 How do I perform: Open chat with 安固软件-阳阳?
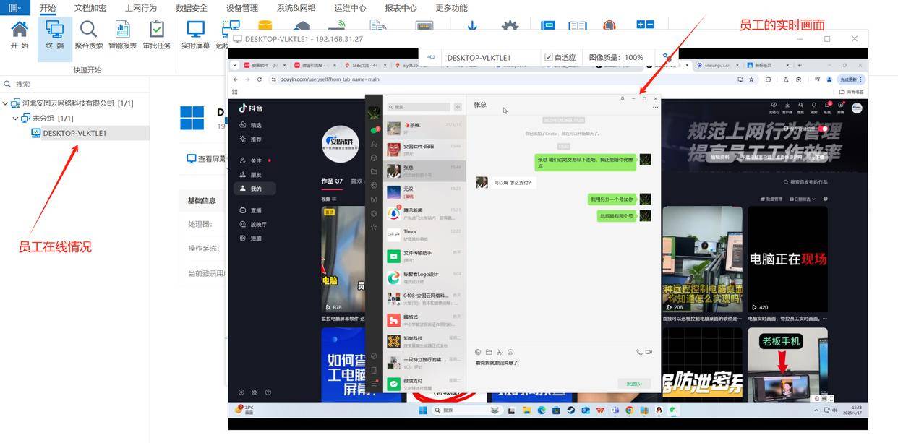[425, 150]
